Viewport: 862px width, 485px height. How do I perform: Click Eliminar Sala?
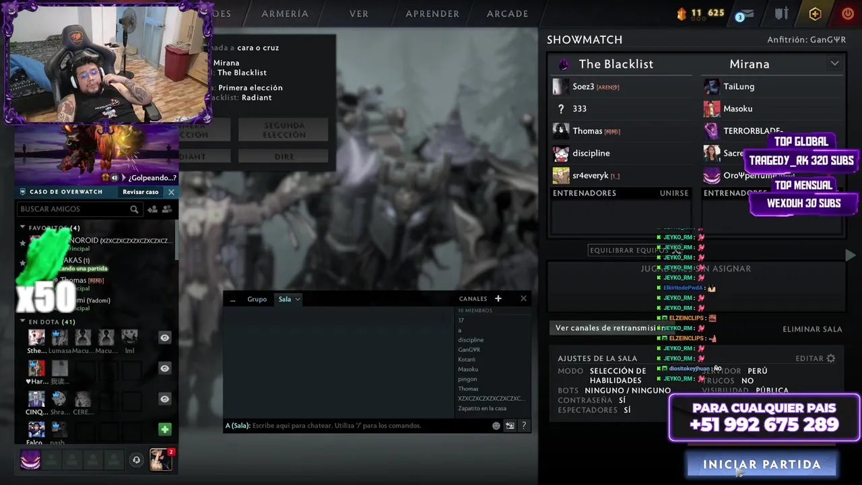click(x=812, y=329)
